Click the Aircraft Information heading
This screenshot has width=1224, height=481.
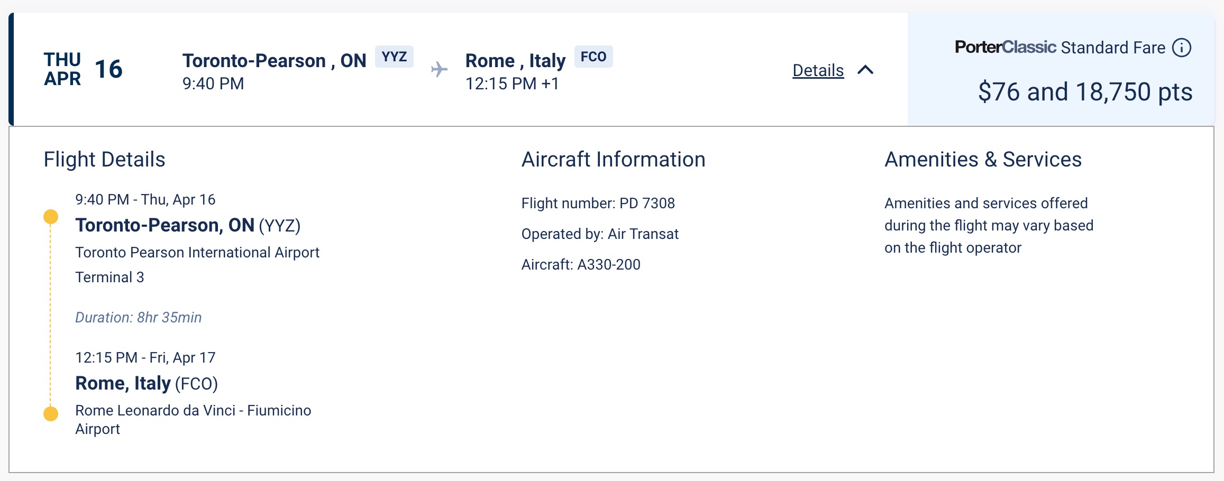coord(613,160)
